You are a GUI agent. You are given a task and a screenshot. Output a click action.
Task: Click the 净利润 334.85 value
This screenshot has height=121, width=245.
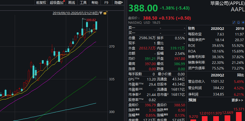(x=218, y=94)
